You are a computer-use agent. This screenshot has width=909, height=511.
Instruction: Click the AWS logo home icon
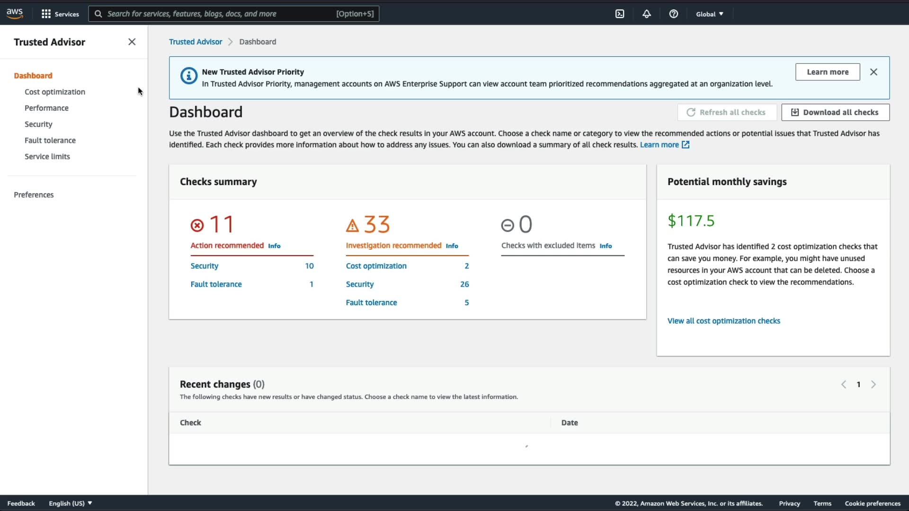click(x=15, y=14)
